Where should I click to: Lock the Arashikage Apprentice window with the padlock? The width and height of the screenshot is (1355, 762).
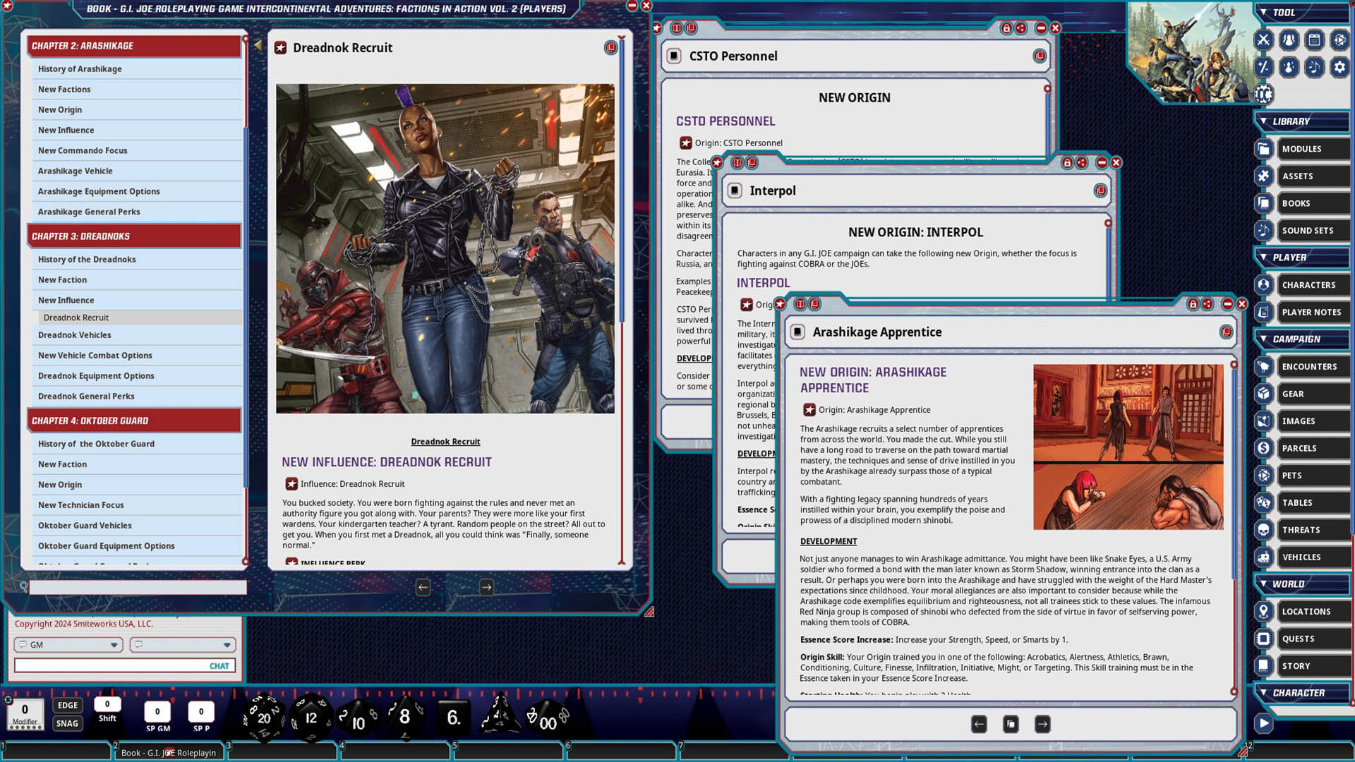pos(1193,304)
